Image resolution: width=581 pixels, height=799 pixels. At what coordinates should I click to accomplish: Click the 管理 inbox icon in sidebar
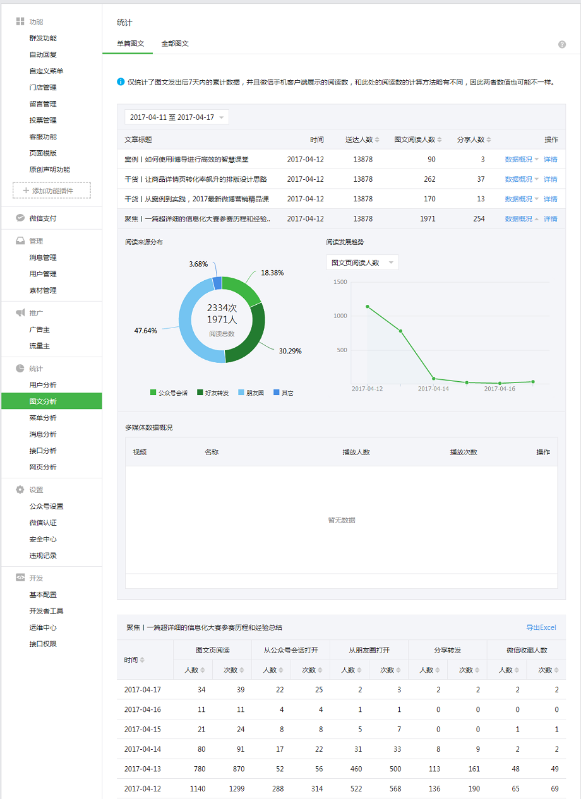coord(20,241)
